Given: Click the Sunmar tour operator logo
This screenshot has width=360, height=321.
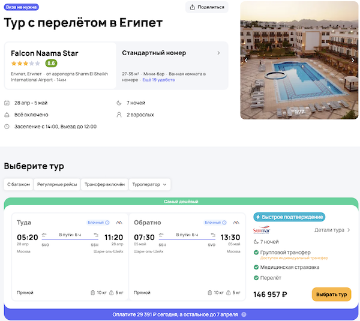Looking at the screenshot, I should [262, 230].
